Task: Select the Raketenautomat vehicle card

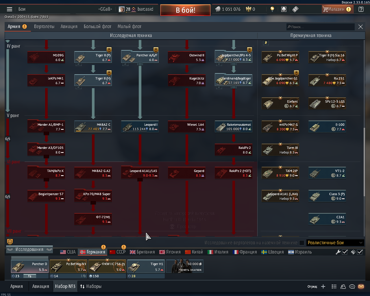Action: point(234,127)
